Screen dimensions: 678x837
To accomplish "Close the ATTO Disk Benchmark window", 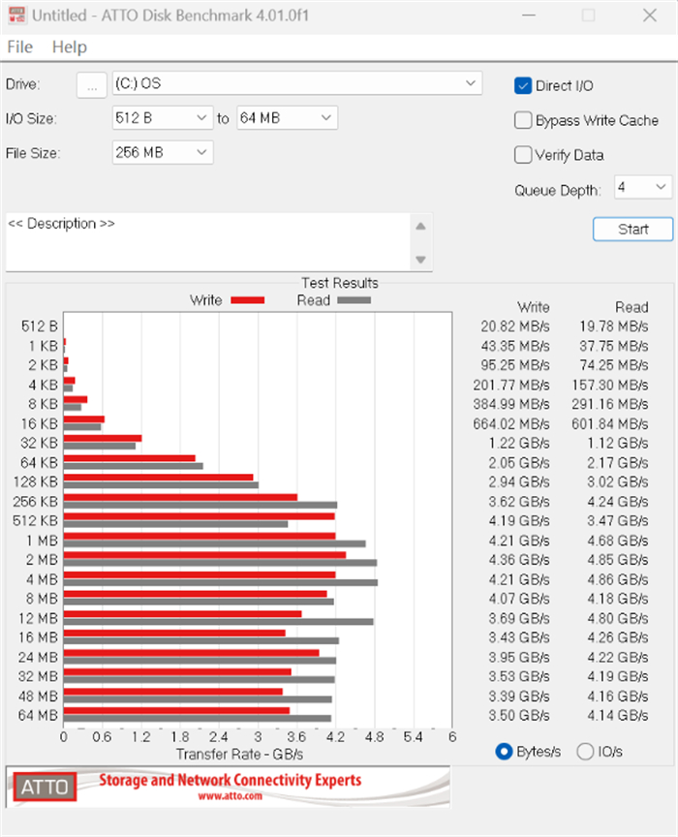I will click(x=650, y=15).
